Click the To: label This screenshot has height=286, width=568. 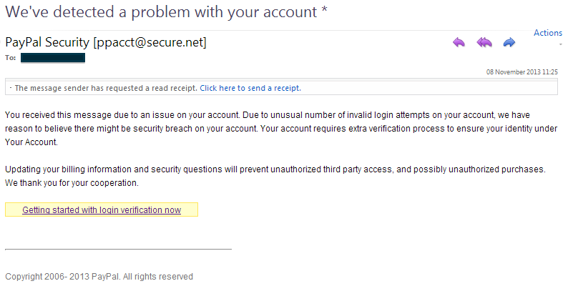point(11,58)
